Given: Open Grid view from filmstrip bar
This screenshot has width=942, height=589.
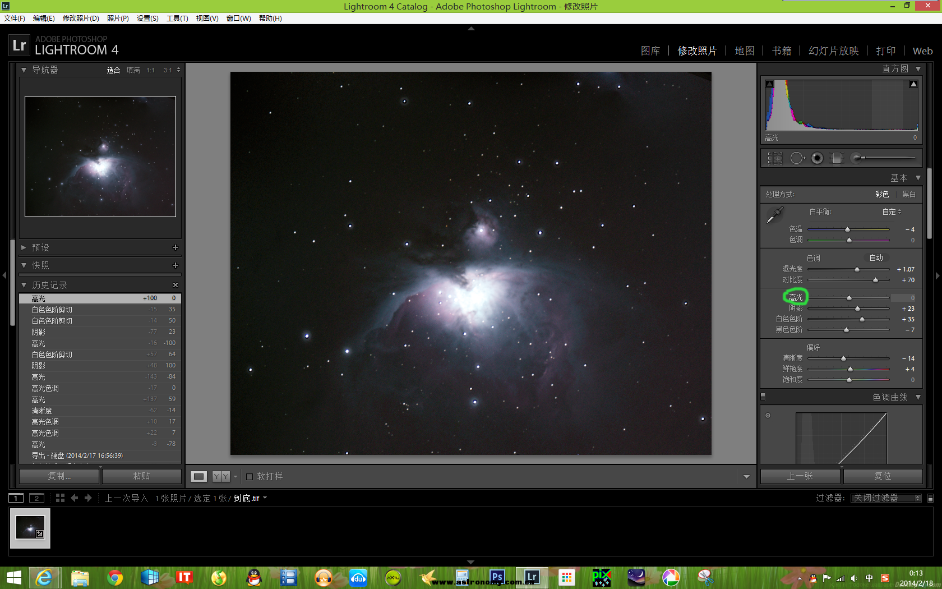Looking at the screenshot, I should 60,498.
